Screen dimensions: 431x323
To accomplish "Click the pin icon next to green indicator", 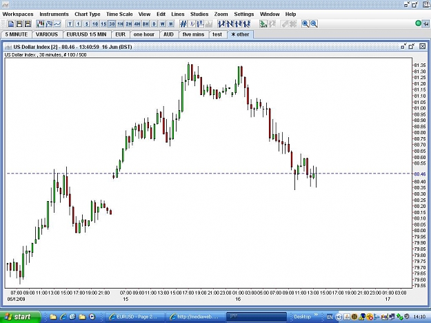I will pos(425,24).
